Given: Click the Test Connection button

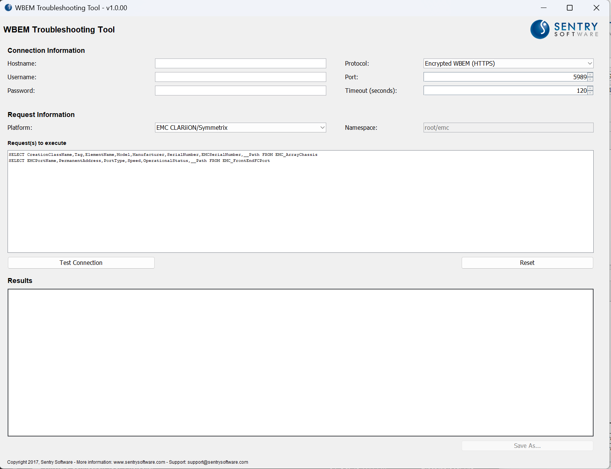Looking at the screenshot, I should pyautogui.click(x=81, y=263).
